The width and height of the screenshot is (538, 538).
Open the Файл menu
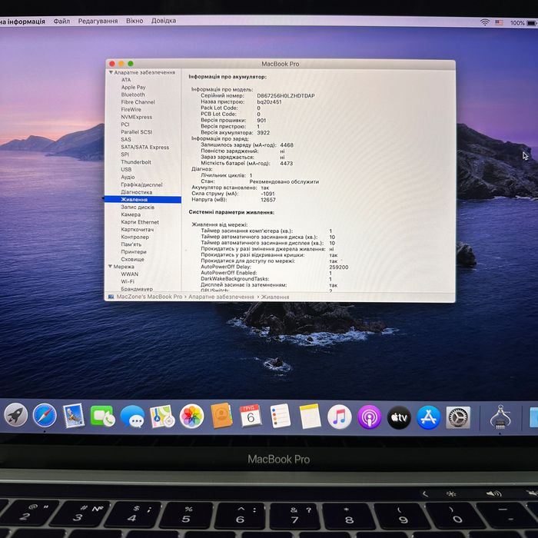click(x=61, y=22)
